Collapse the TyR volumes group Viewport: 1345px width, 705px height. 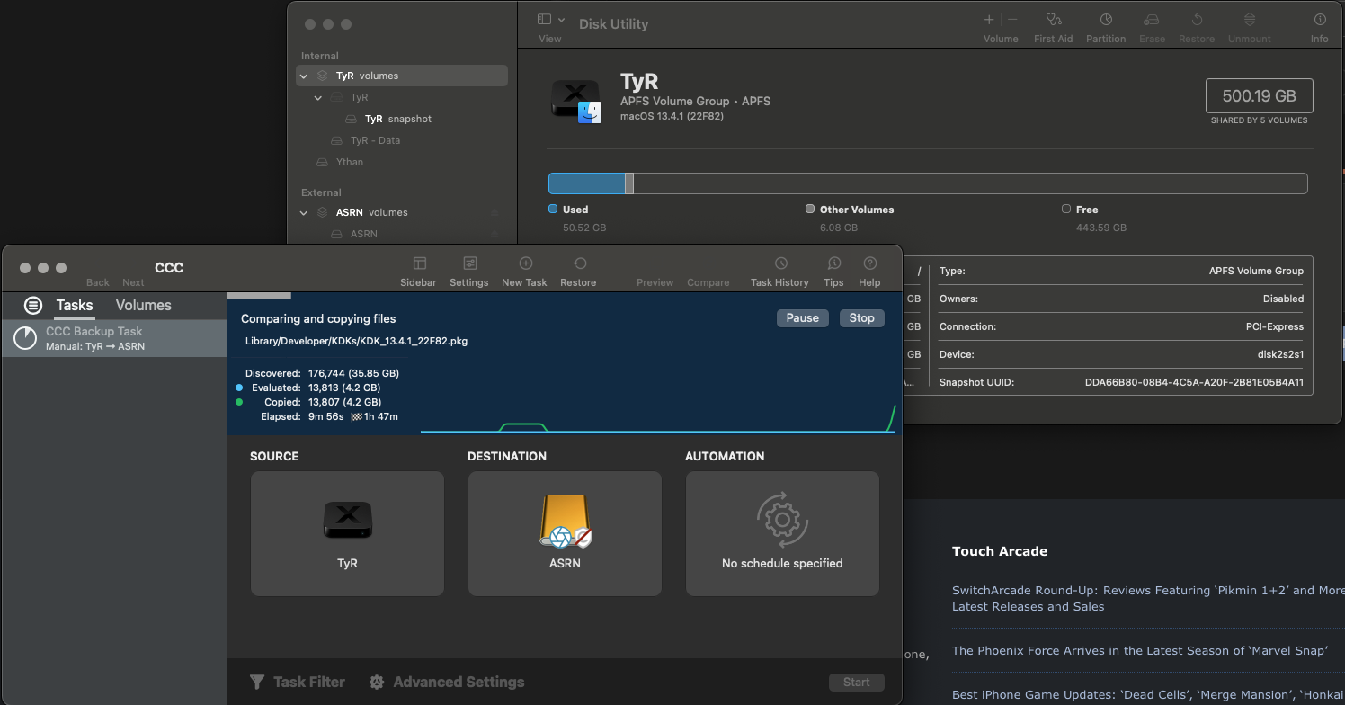click(304, 76)
